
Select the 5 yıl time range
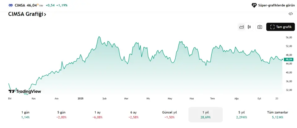click(241, 114)
